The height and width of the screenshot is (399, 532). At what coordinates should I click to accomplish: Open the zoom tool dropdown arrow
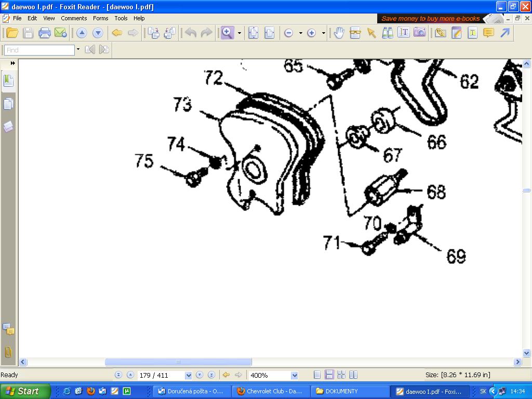[240, 33]
